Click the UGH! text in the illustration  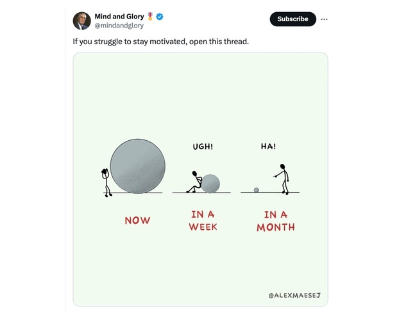pos(203,147)
